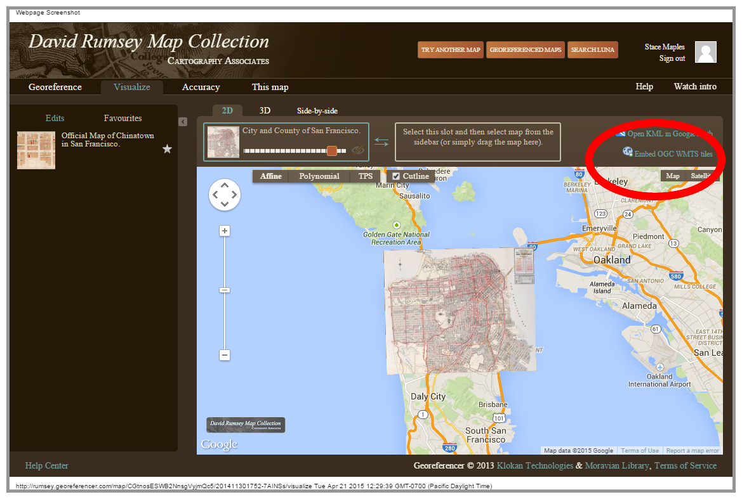Open the Help Center link
Viewport: 742px width, 499px height.
(x=46, y=466)
